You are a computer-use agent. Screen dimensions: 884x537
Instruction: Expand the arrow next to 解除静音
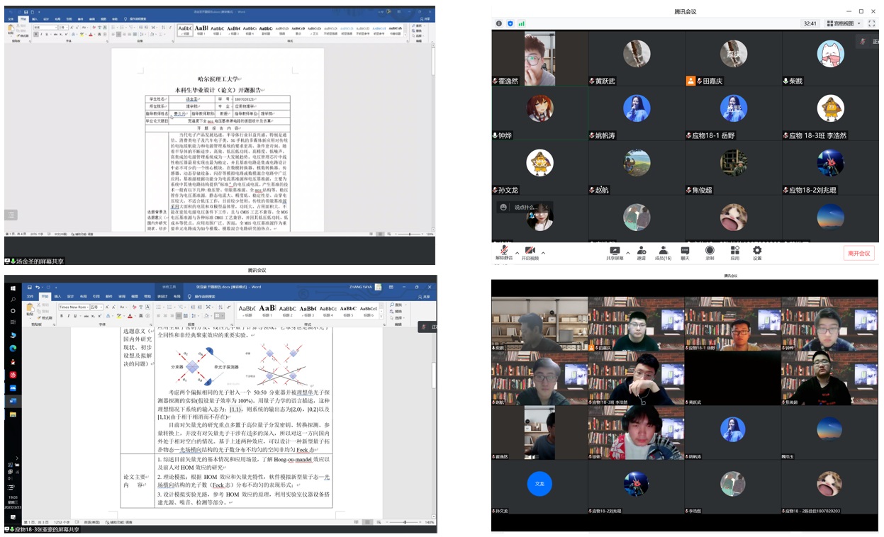pyautogui.click(x=517, y=252)
